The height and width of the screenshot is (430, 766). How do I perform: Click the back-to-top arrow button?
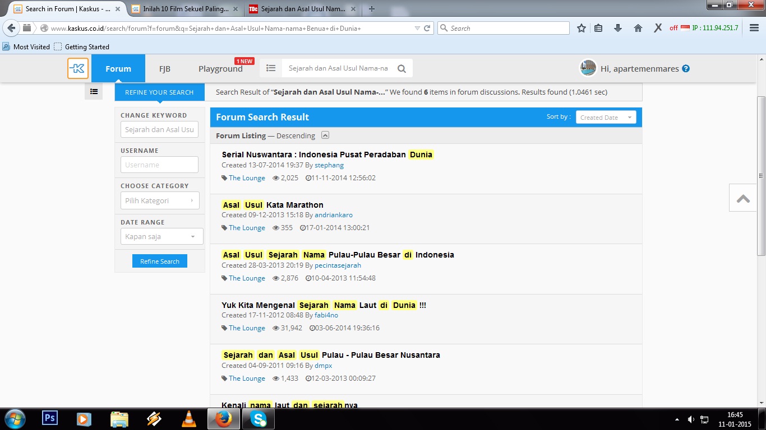[744, 198]
